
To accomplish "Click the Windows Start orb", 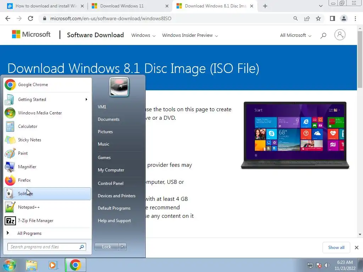I will point(10,265).
